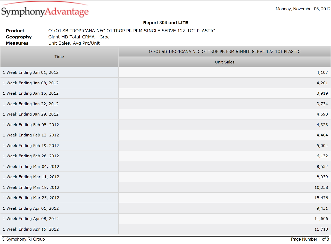This screenshot has width=331, height=244.
Task: Click the Time column header
Action: [x=59, y=57]
